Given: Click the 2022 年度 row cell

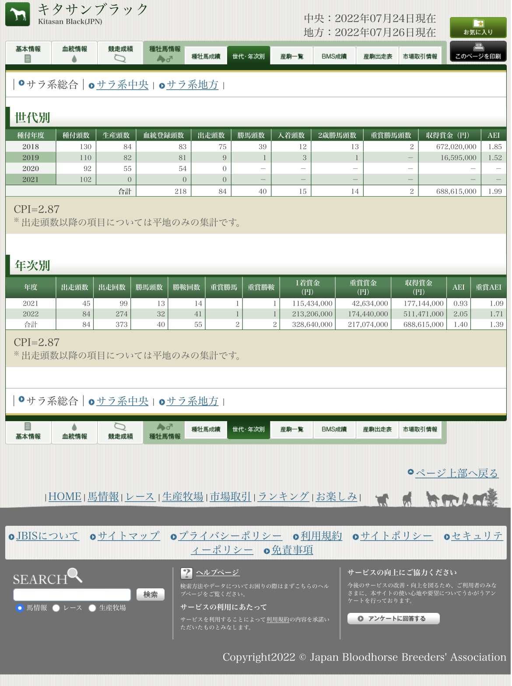Looking at the screenshot, I should point(31,314).
